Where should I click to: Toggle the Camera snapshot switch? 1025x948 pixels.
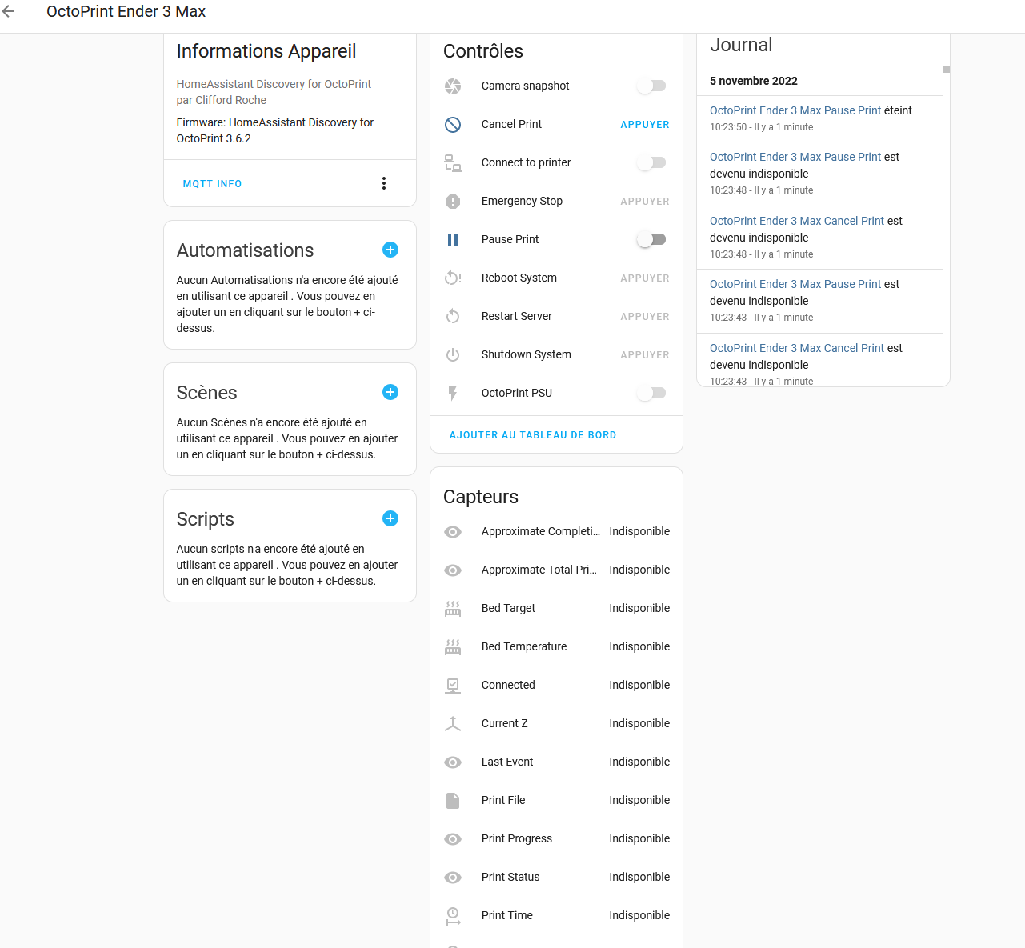[x=651, y=86]
